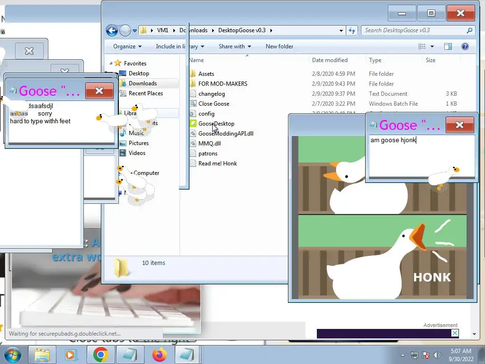Open Windows Explorer from the taskbar

(42, 355)
